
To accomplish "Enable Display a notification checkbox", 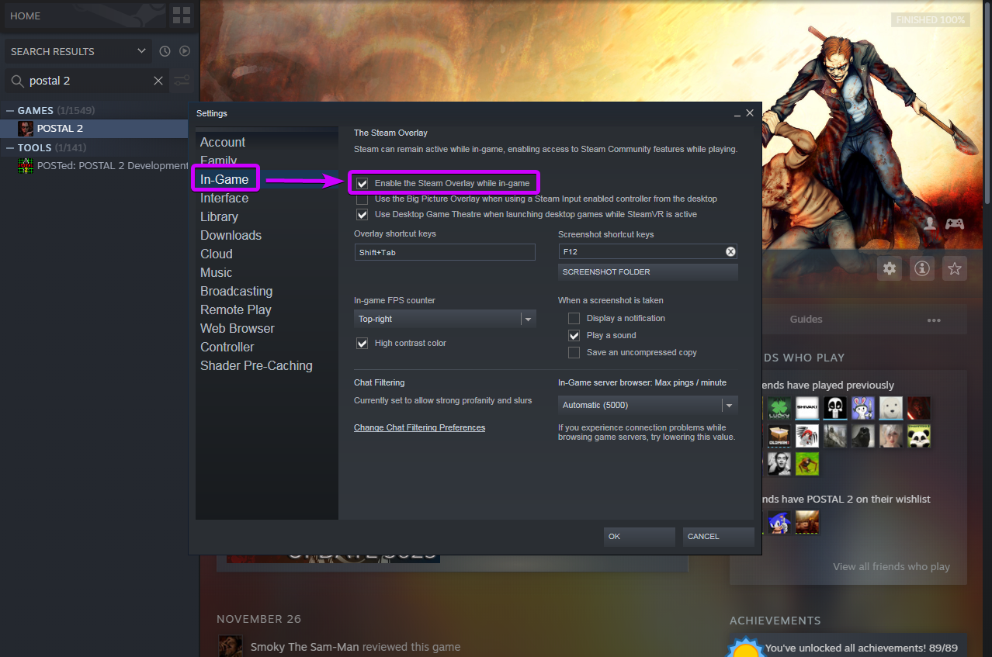I will click(574, 319).
